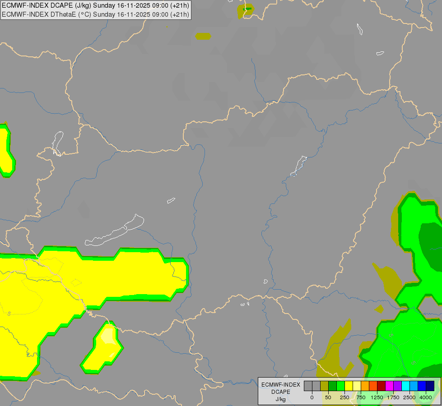Click the legend tick label 0

coord(312,397)
